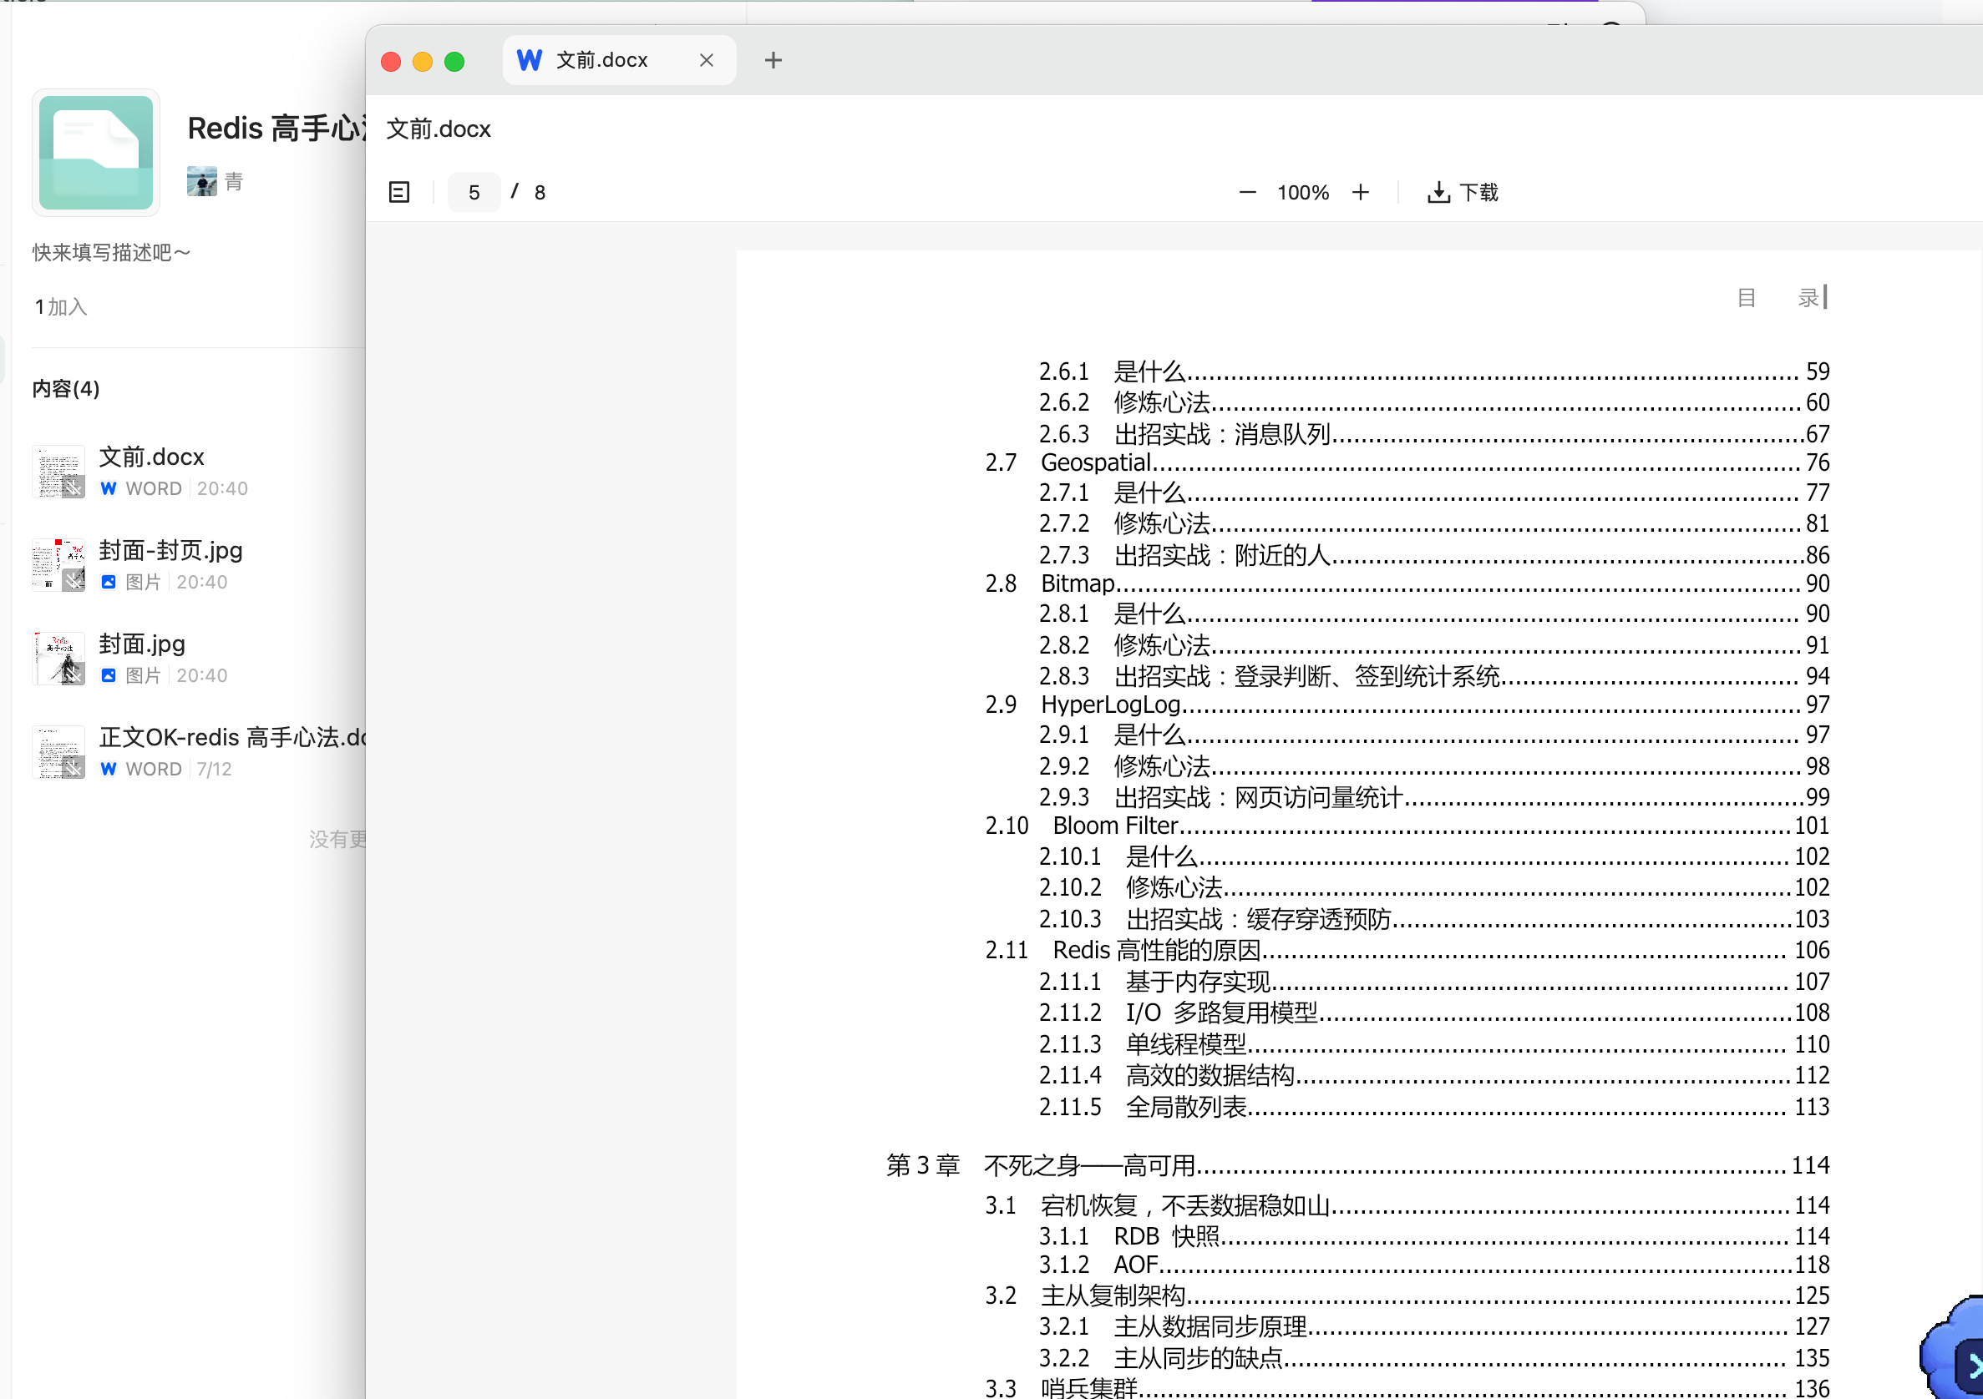Download the document via 下载 button

[x=1463, y=192]
